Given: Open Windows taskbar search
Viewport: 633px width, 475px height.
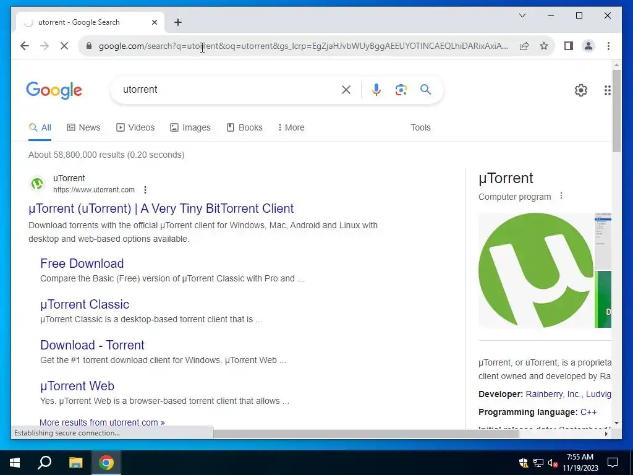Looking at the screenshot, I should 45,463.
